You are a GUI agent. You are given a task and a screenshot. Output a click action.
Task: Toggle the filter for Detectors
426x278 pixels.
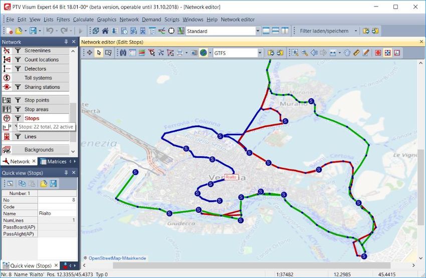pyautogui.click(x=18, y=69)
